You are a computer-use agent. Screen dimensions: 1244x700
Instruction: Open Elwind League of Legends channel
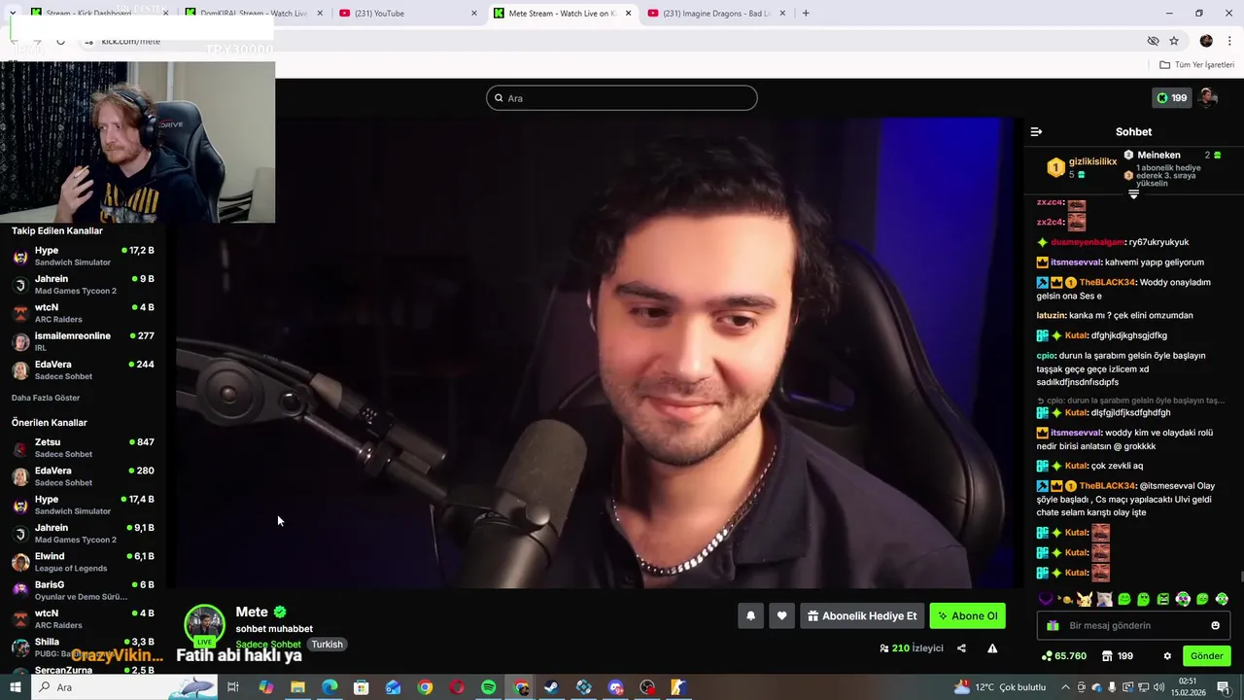point(83,562)
